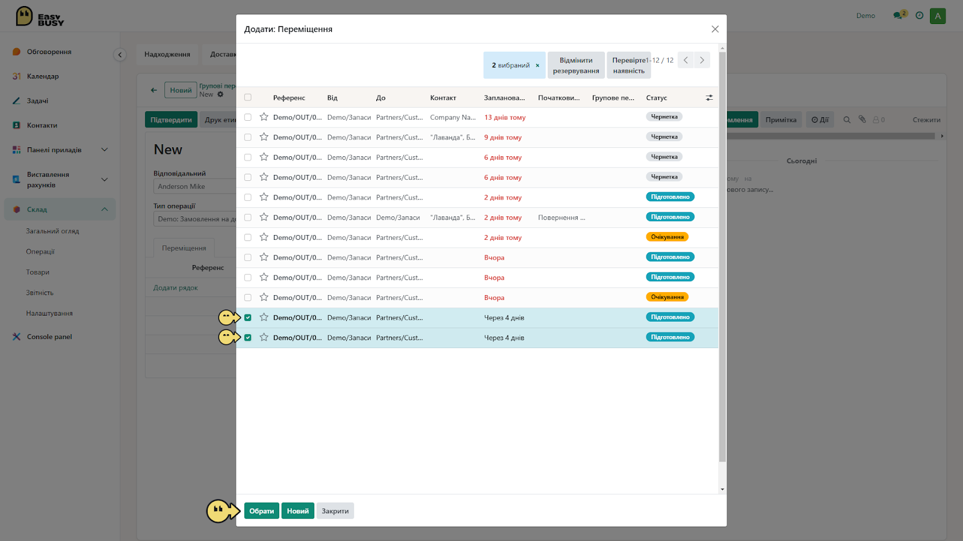Sort by Референс column header
Screen dimensions: 963x541
[289, 97]
